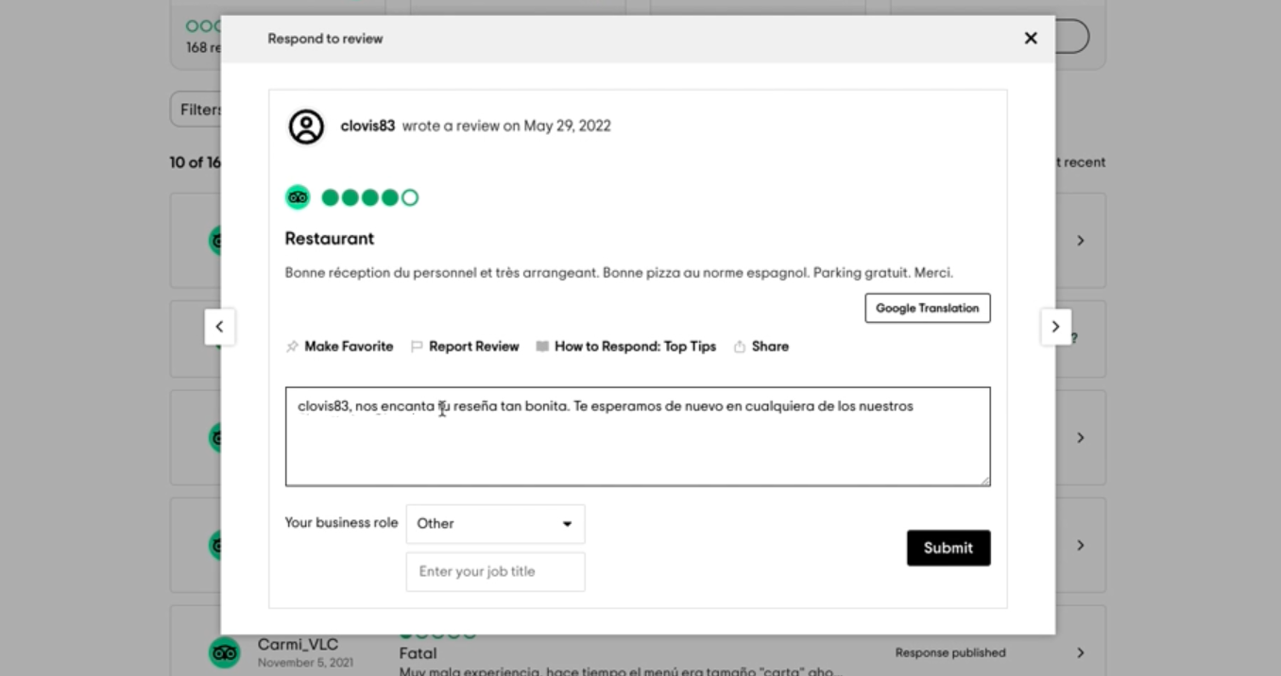Screen dimensions: 1281x676
Task: Click the four-bubble rating indicator
Action: 370,197
